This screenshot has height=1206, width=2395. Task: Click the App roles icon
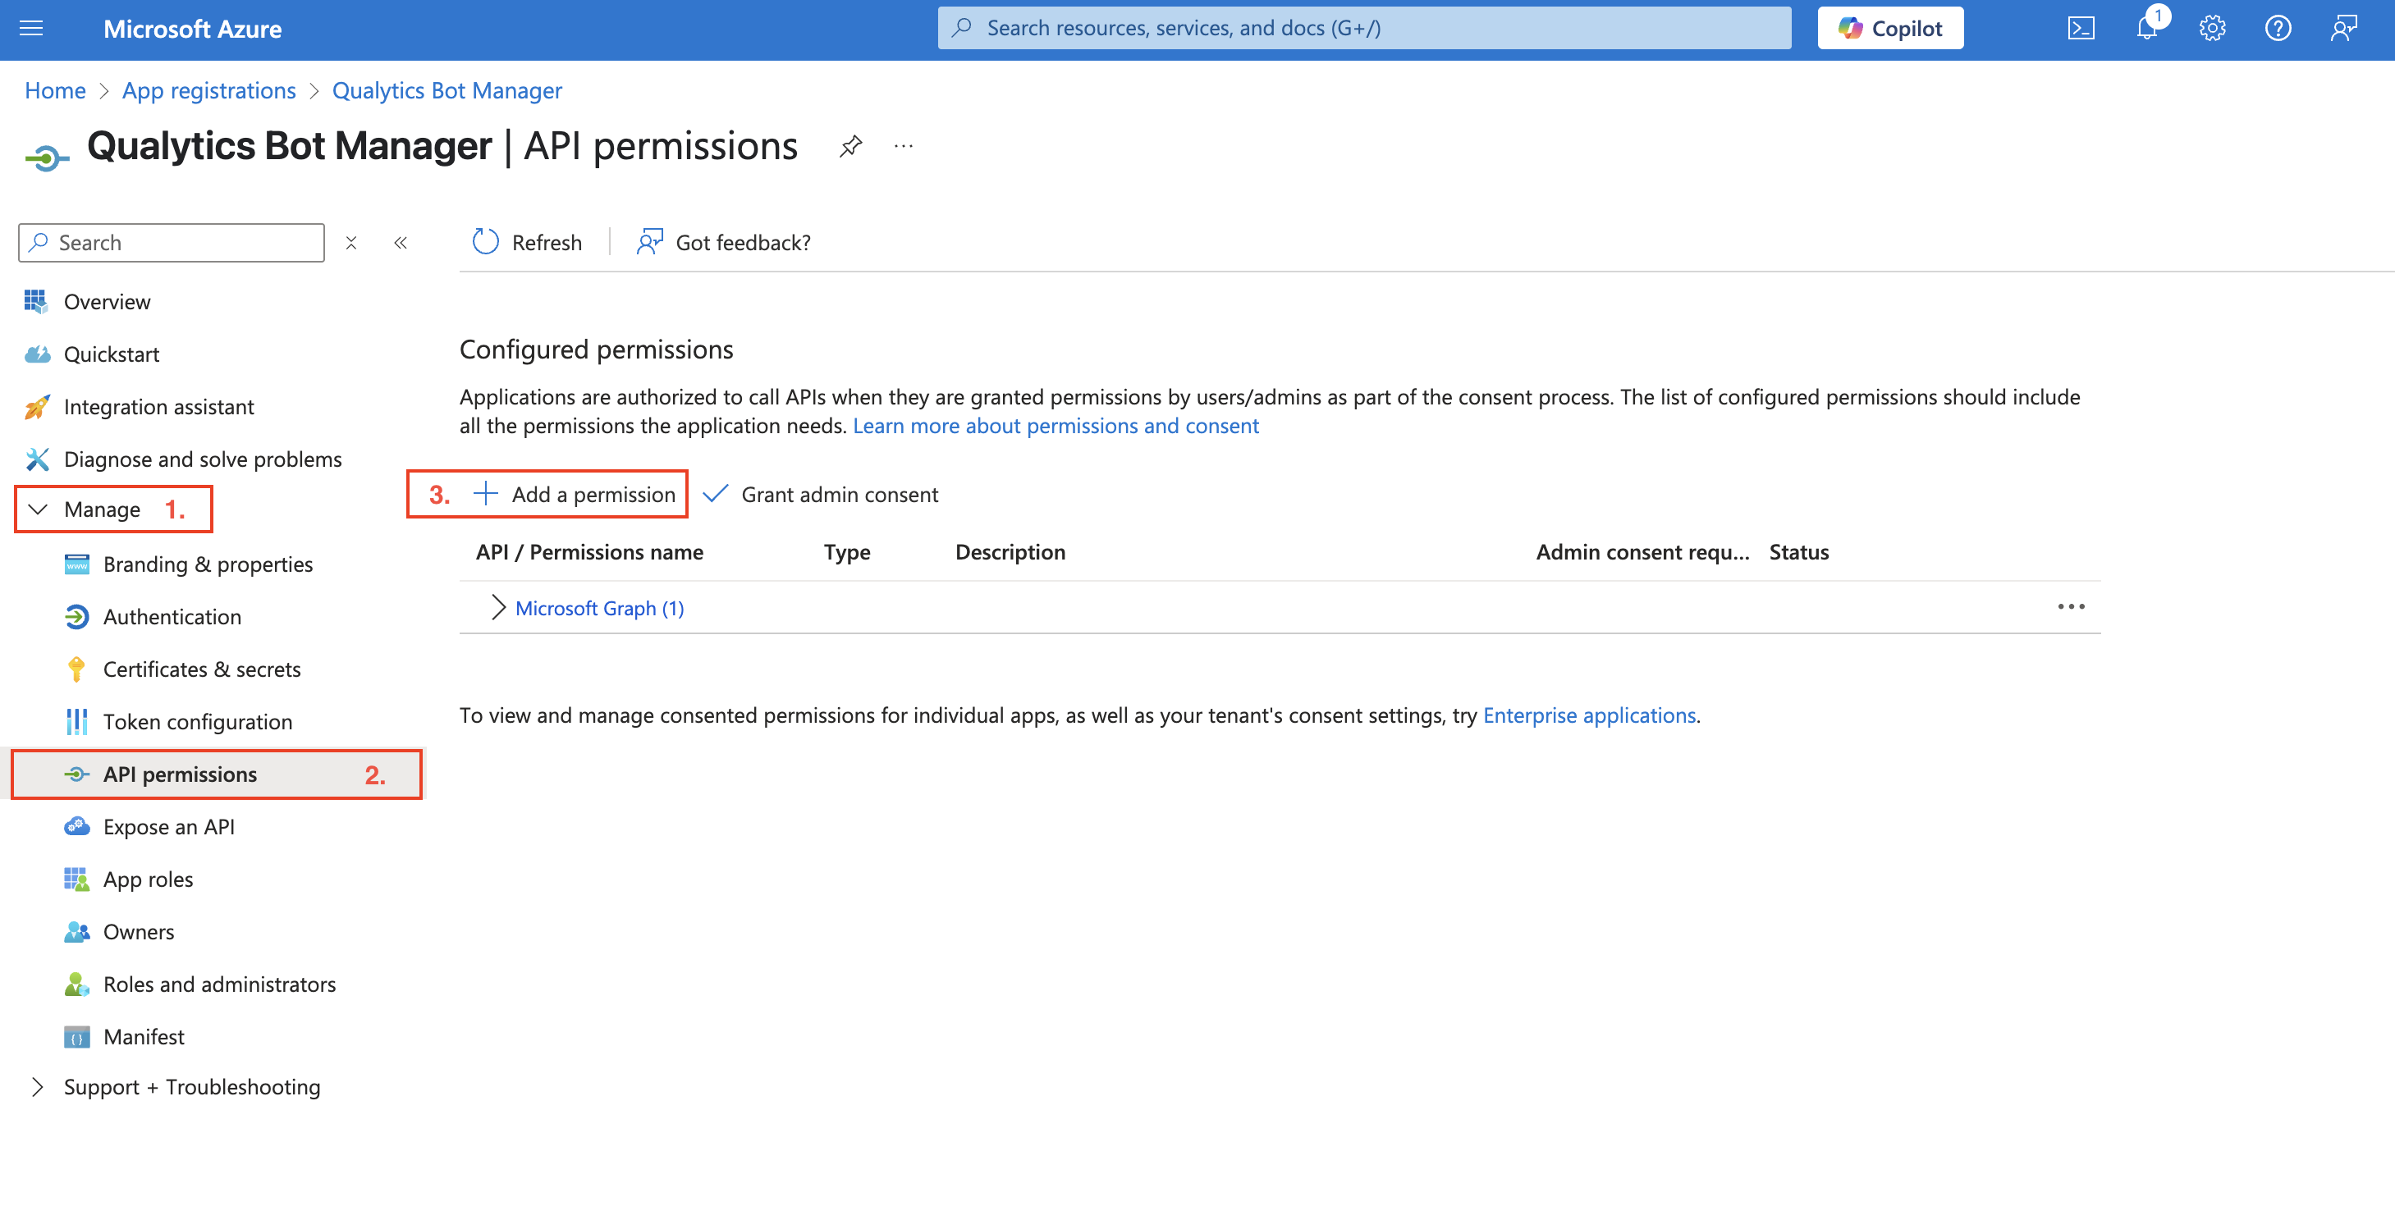click(x=76, y=879)
